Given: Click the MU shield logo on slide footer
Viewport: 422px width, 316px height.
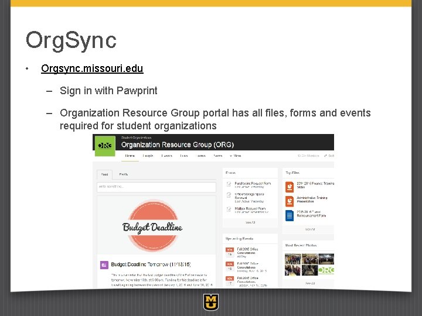Looking at the screenshot, I should pos(211,303).
